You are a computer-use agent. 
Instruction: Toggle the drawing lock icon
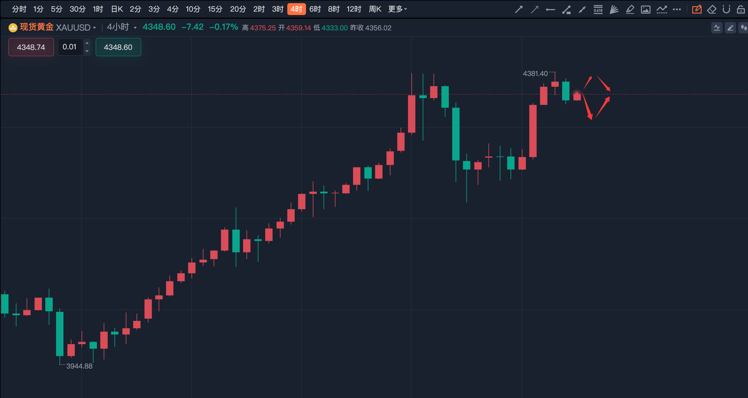click(741, 10)
